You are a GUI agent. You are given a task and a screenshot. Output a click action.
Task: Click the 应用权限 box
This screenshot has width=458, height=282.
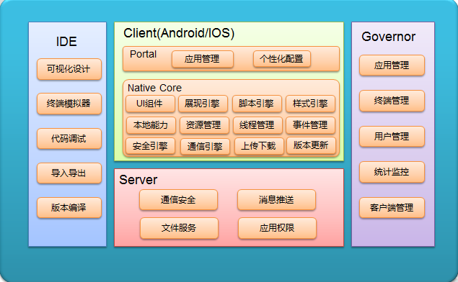point(277,228)
